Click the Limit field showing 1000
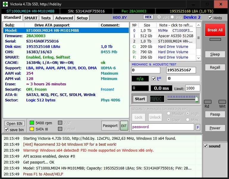 pos(192,88)
